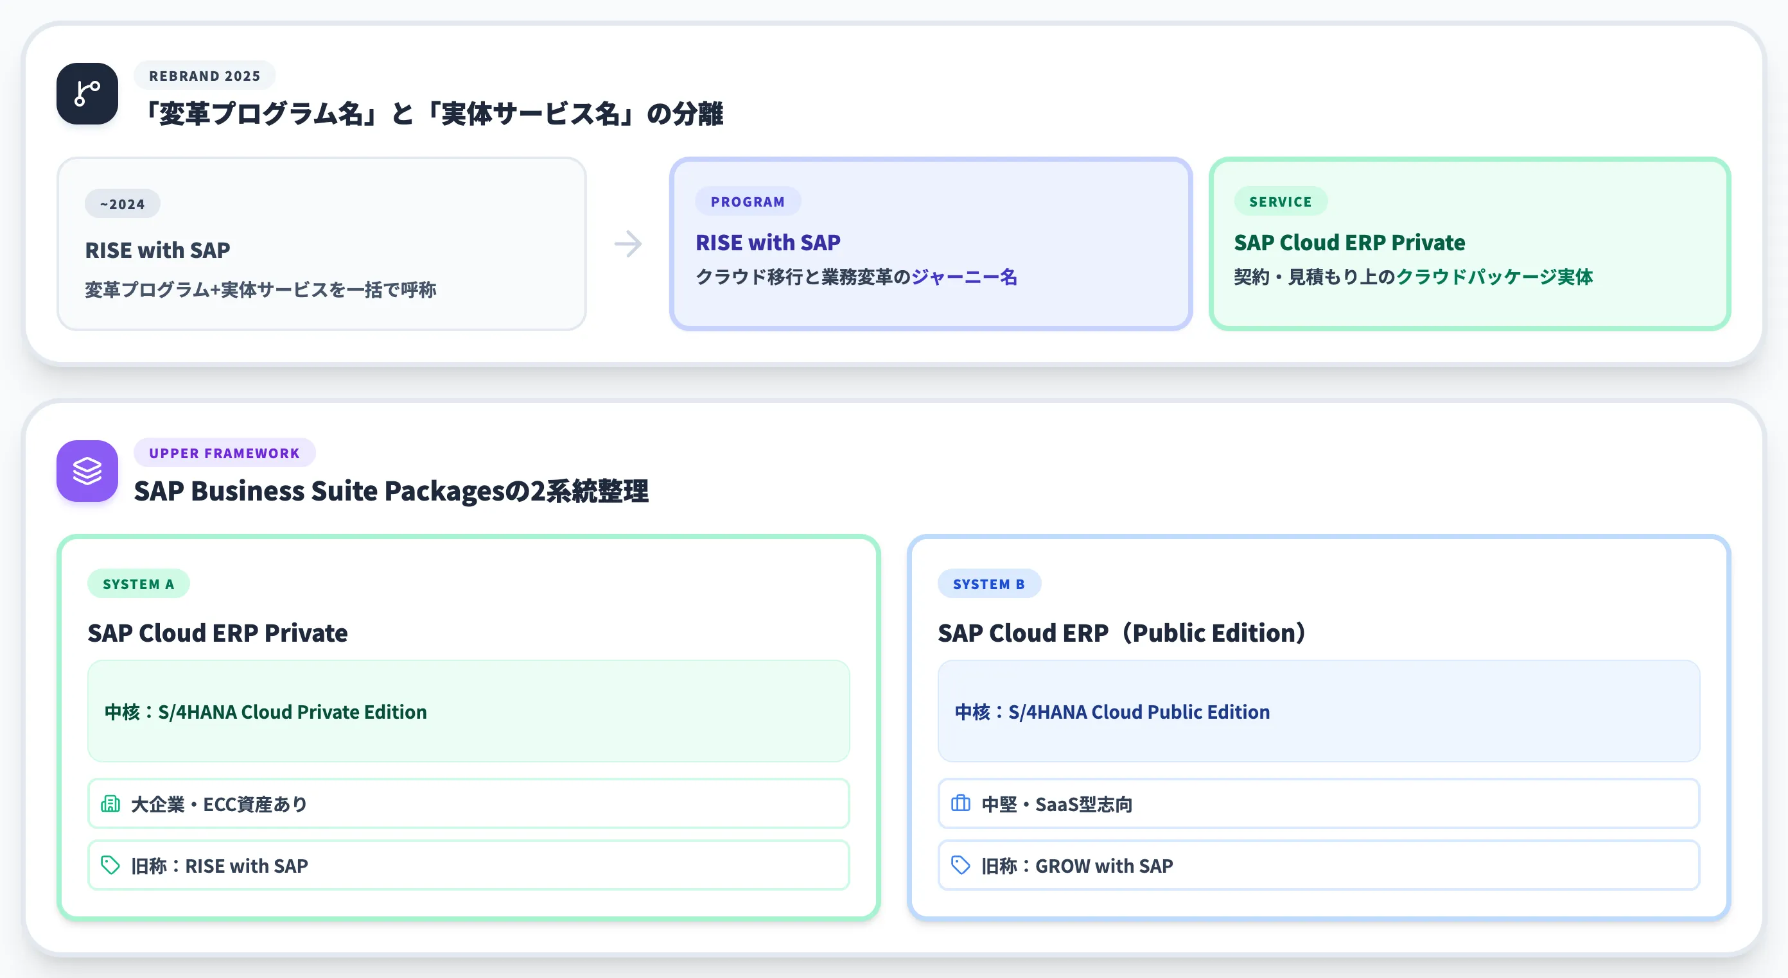Click the 中核:S/4HANA Cloud Public Edition box

tap(1319, 711)
